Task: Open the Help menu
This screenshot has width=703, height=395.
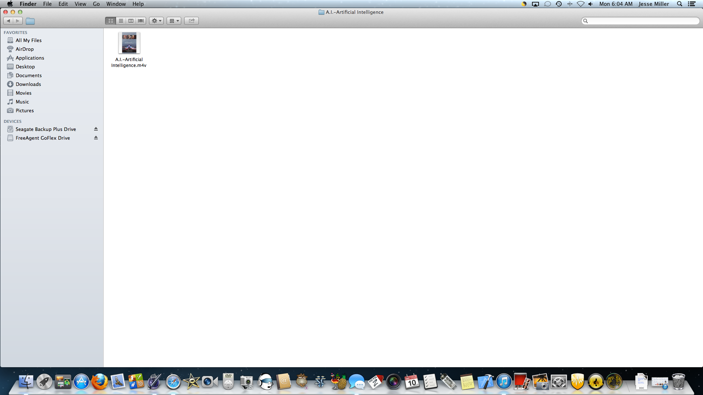Action: (x=138, y=4)
